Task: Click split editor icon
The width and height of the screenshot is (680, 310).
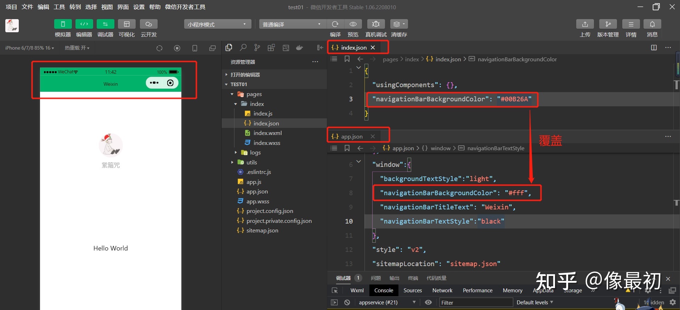Action: tap(654, 47)
